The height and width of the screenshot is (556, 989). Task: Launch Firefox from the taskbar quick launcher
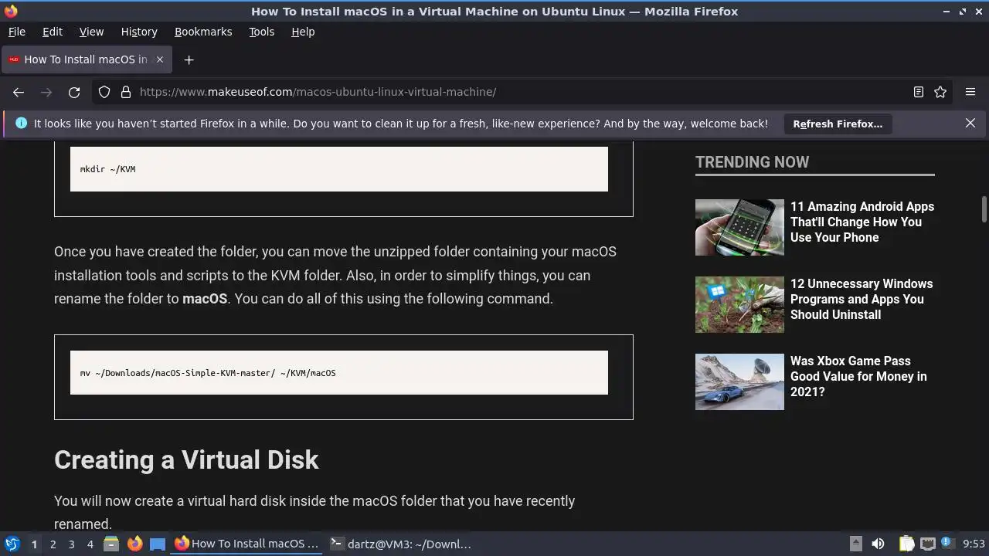(134, 544)
